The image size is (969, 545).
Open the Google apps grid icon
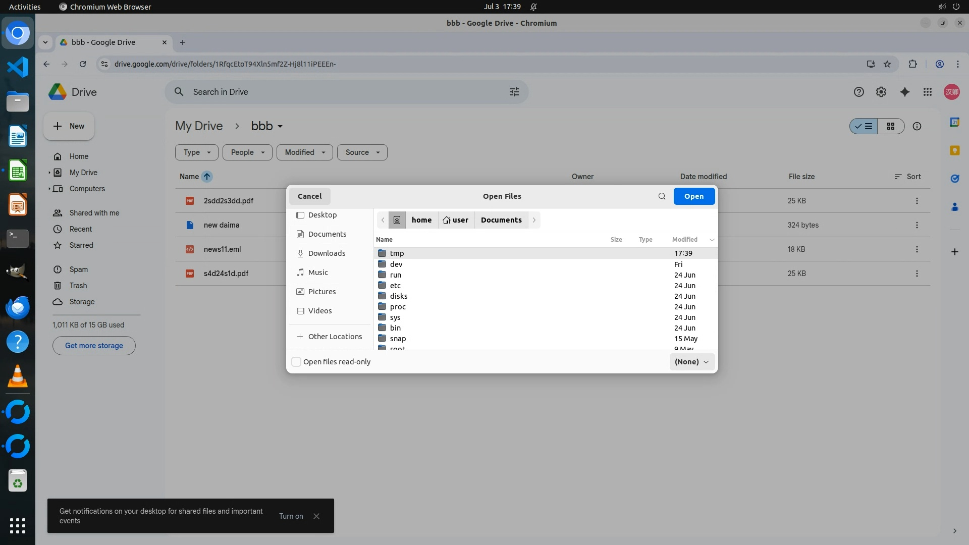point(927,92)
